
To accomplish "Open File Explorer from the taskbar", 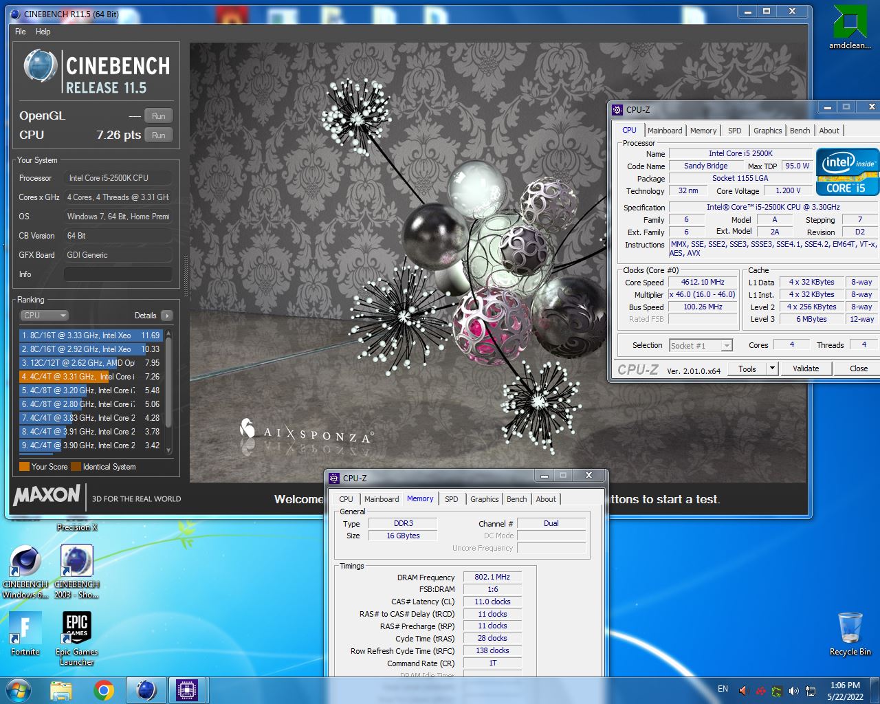I will (x=61, y=690).
